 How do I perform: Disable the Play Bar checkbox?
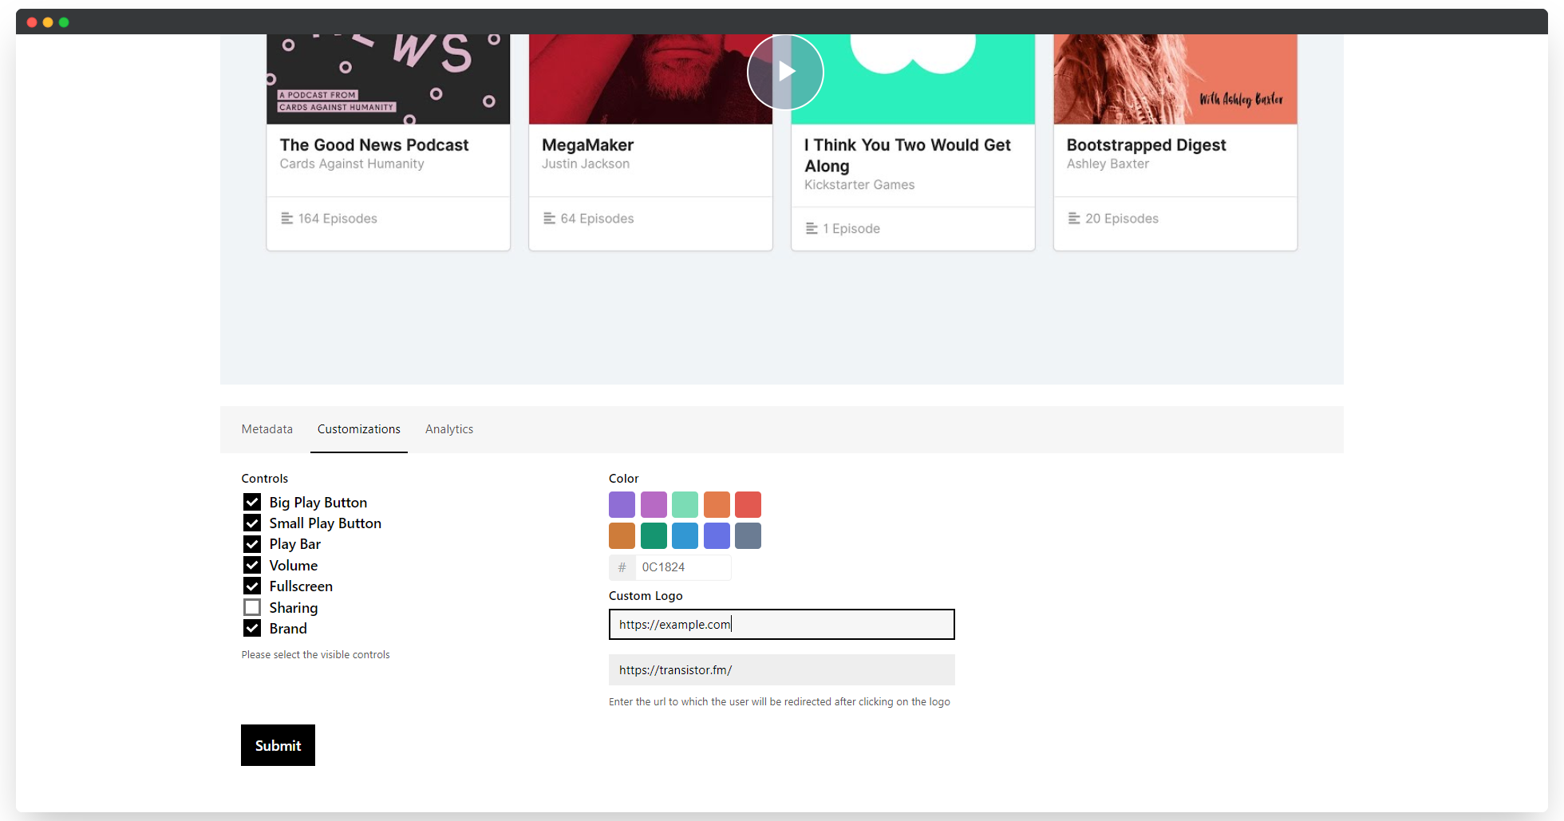click(252, 544)
